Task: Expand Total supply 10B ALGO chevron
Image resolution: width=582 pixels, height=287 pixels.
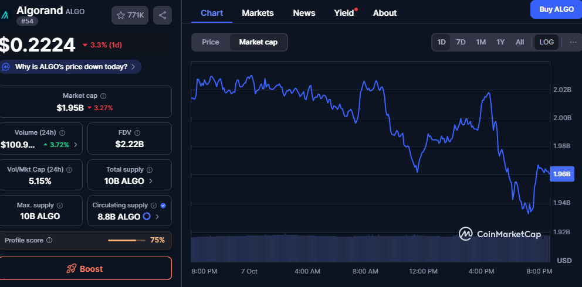Action: click(x=151, y=181)
